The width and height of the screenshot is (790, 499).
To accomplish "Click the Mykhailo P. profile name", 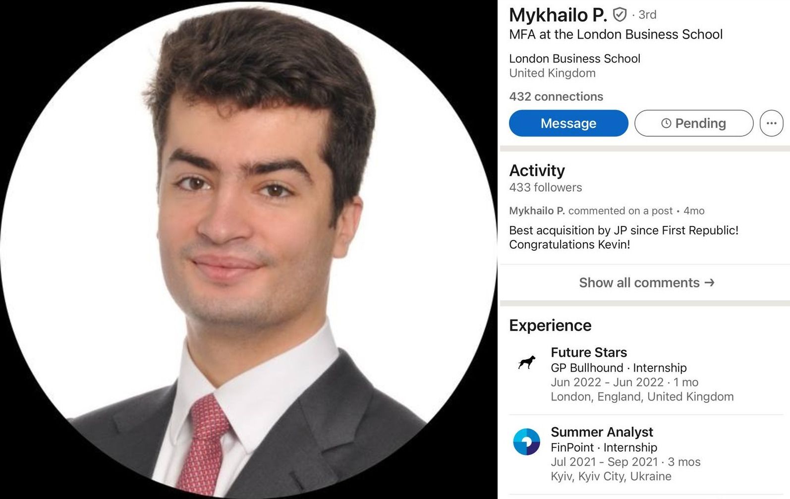I will 558,15.
